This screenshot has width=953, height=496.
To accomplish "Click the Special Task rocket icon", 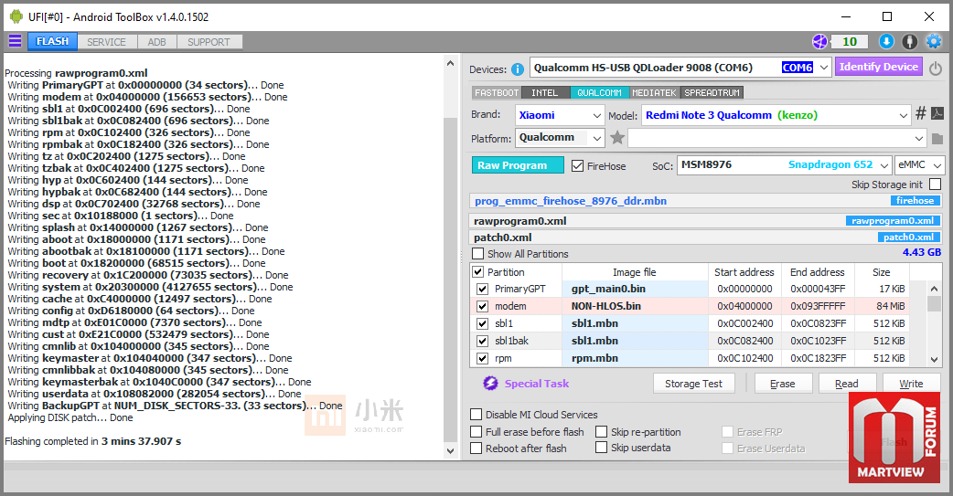I will coord(490,383).
